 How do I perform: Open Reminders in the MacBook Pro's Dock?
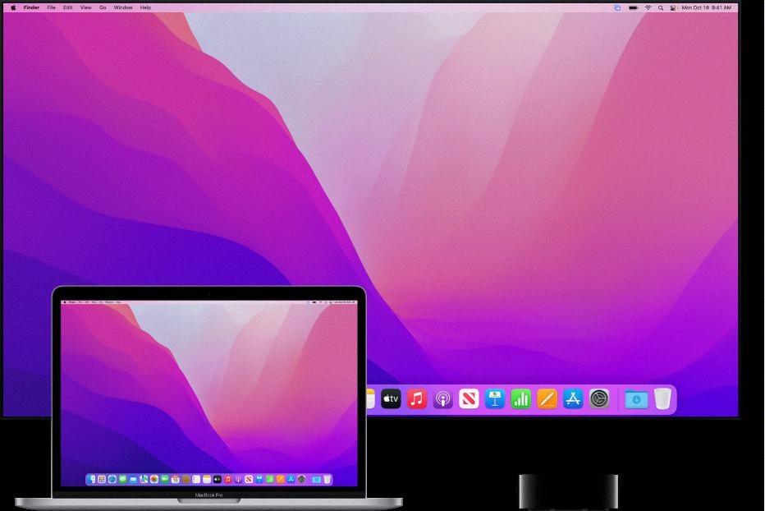(x=196, y=479)
